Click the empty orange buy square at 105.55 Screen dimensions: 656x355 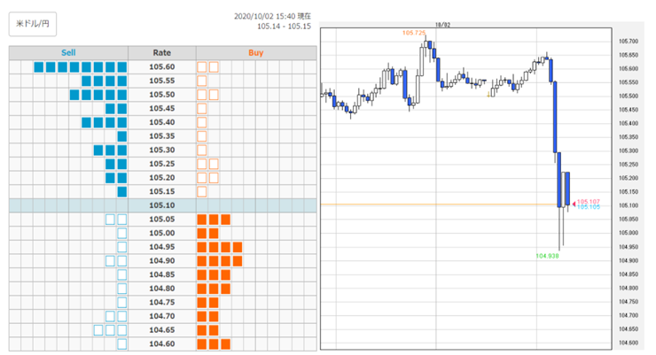201,81
